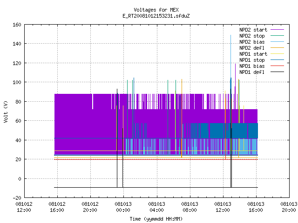The width and height of the screenshot is (298, 223).
Task: Click the 80 y-axis tick value
Action: point(18,102)
